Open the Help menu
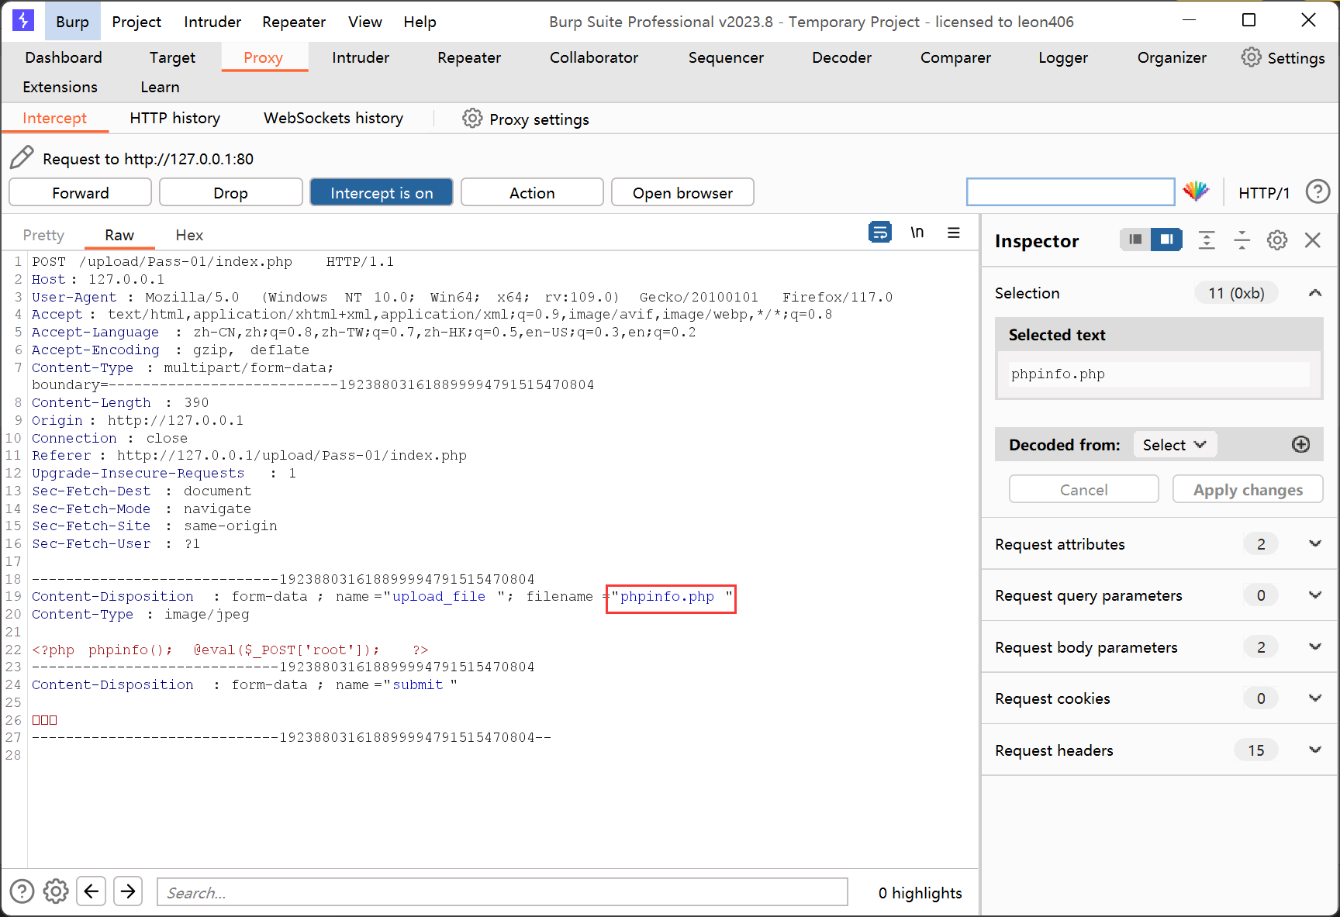The width and height of the screenshot is (1340, 917). [x=420, y=22]
